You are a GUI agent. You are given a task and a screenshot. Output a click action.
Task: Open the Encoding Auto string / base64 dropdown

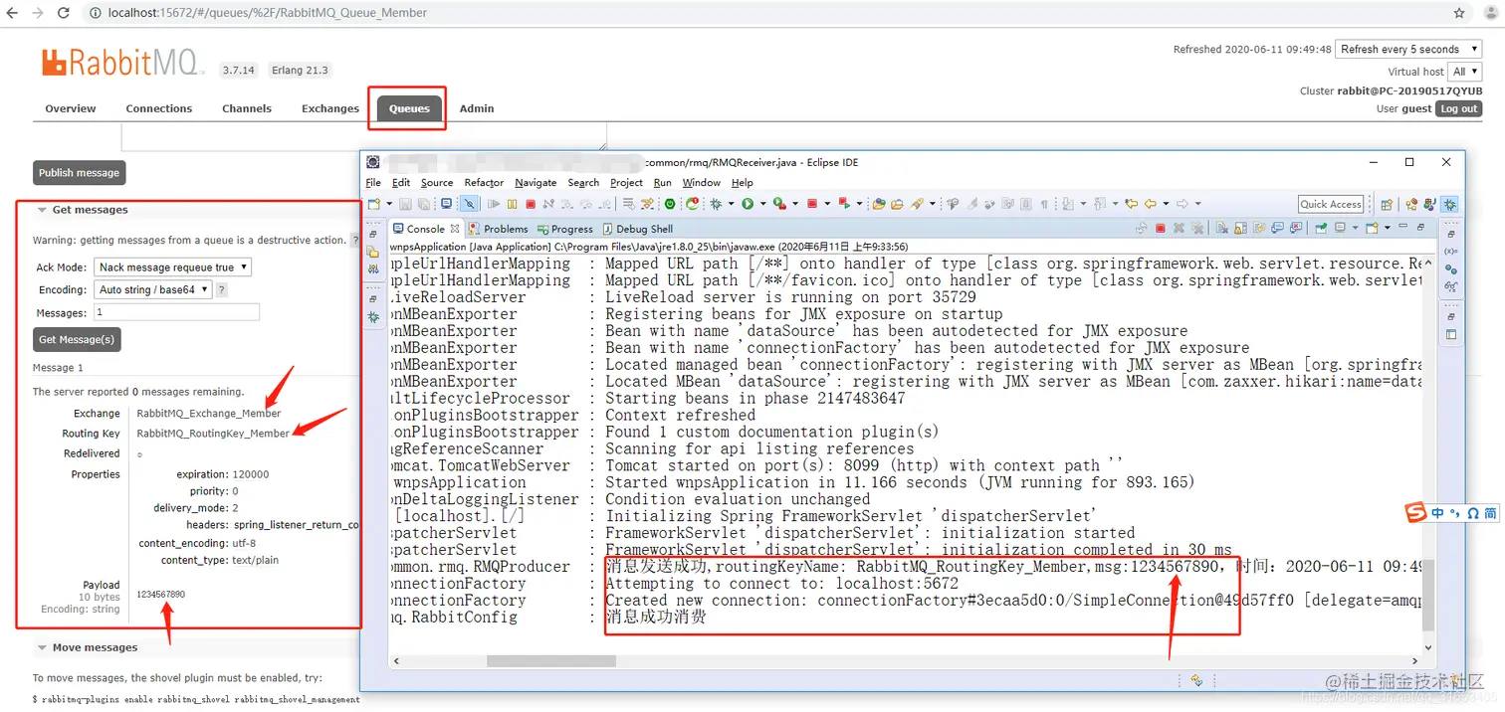point(153,290)
